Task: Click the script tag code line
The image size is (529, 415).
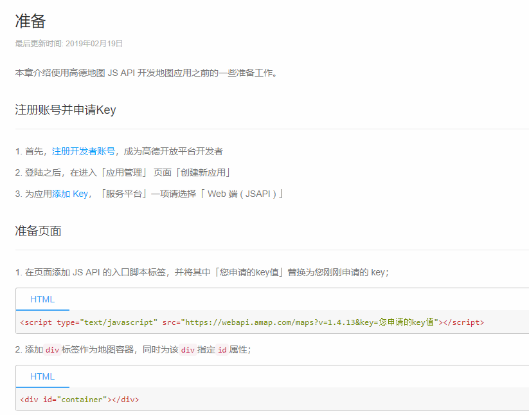Action: [x=252, y=322]
